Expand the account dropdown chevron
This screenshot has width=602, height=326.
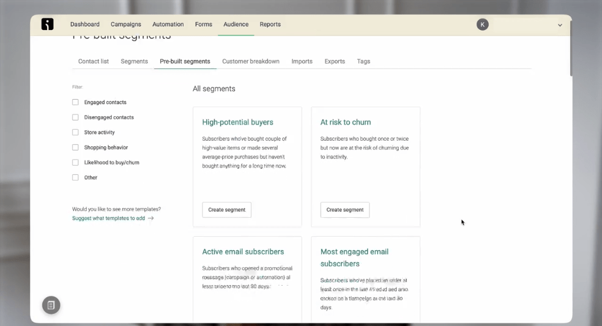(560, 25)
